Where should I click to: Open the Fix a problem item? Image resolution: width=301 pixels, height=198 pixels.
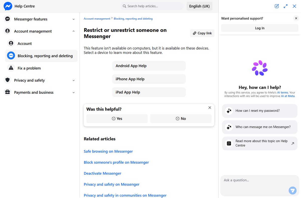(41, 68)
